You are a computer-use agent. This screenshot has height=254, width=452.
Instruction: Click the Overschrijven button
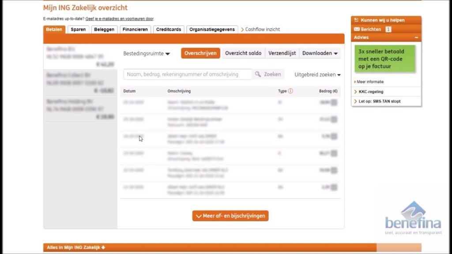(x=200, y=53)
